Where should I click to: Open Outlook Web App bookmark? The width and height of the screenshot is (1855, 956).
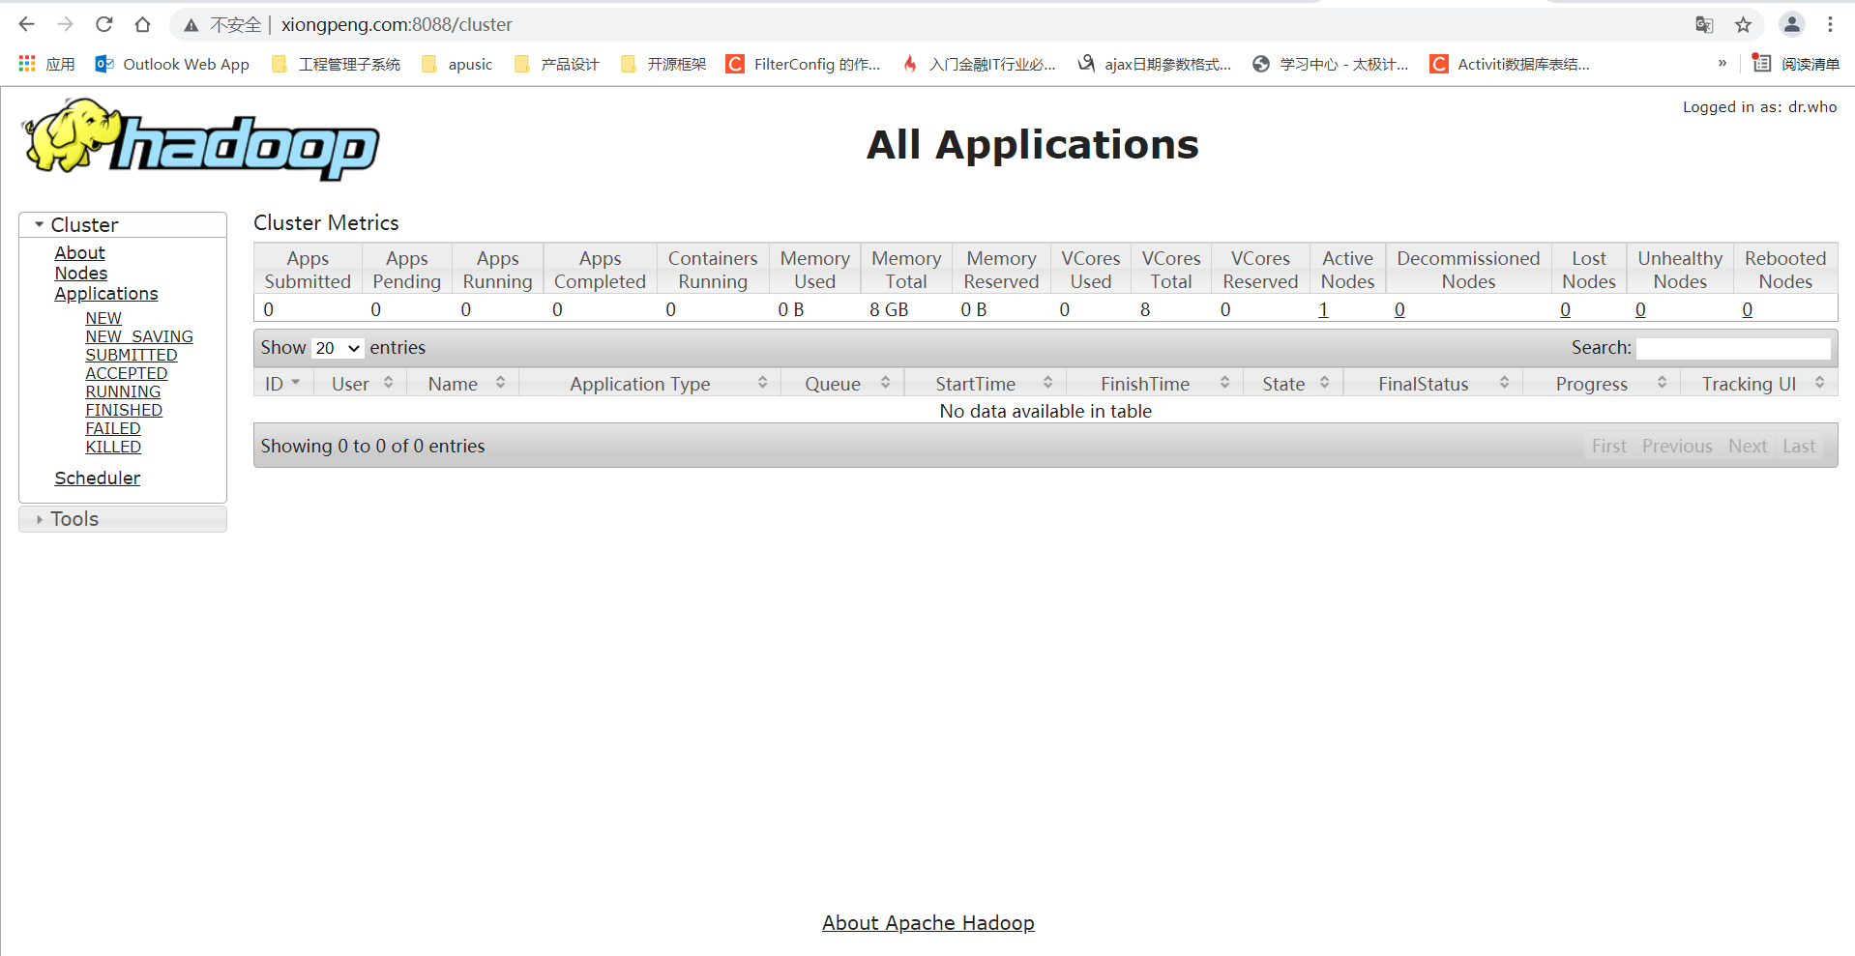coord(171,64)
